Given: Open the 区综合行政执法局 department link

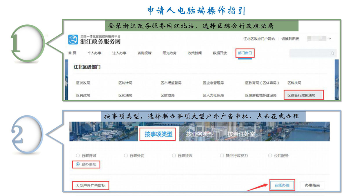Looking at the screenshot, I should [301, 95].
